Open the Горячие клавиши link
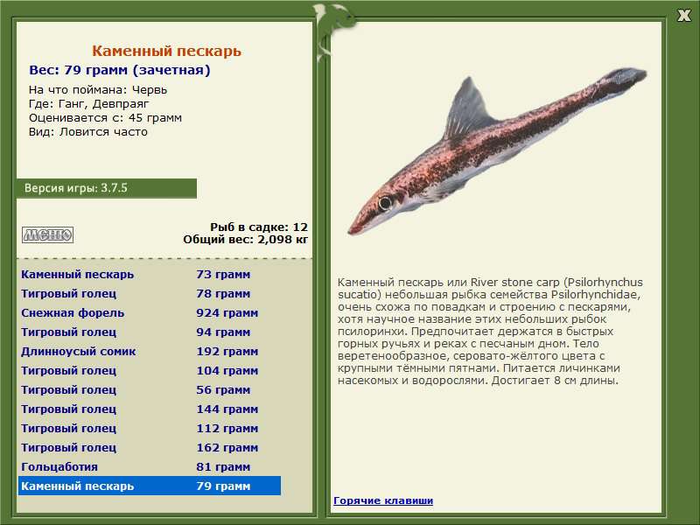The height and width of the screenshot is (525, 700). [x=383, y=500]
